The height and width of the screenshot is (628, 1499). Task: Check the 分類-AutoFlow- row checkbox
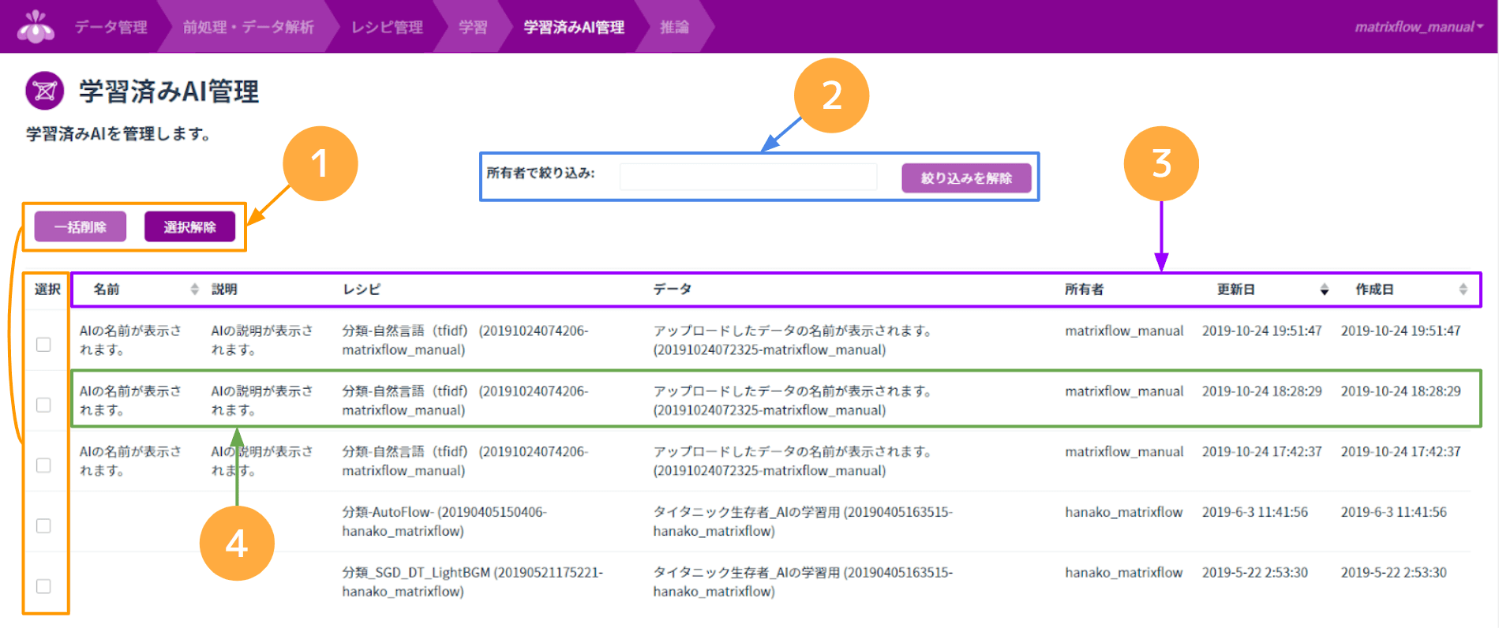43,525
